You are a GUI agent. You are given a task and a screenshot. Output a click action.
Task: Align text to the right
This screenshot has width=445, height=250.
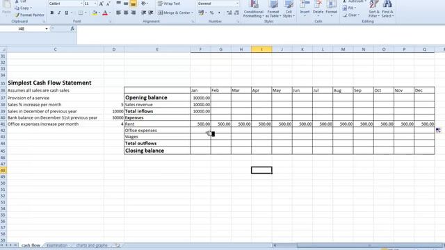pos(133,12)
